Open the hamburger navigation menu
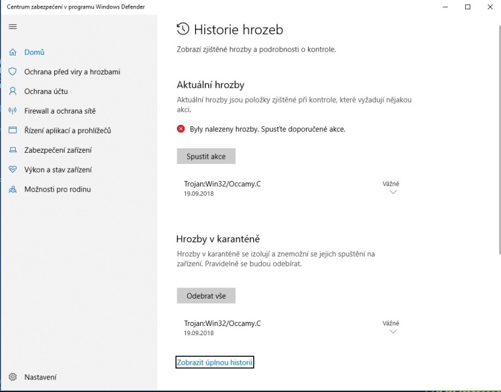The width and height of the screenshot is (501, 392). pyautogui.click(x=12, y=27)
